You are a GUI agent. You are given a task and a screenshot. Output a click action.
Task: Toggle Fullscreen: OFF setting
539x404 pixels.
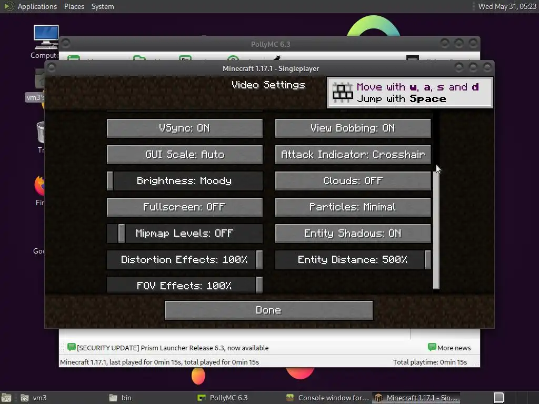[185, 207]
